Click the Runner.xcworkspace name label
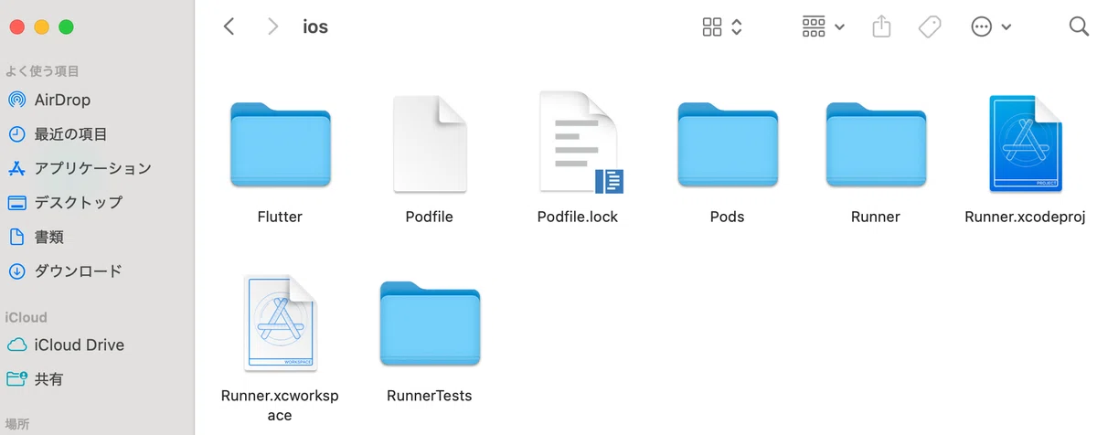 click(280, 405)
